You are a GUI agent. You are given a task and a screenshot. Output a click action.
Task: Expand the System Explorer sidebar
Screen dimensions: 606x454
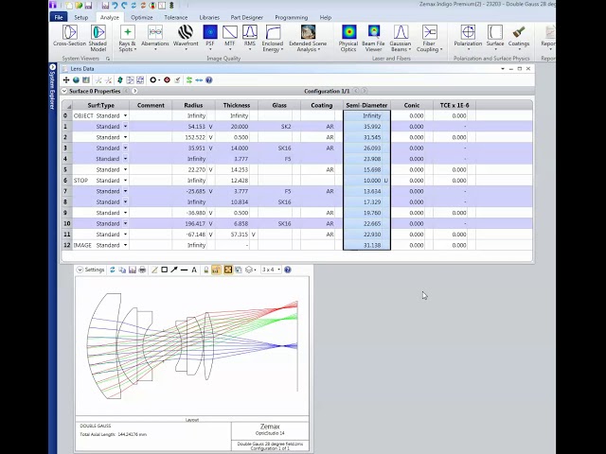point(53,67)
